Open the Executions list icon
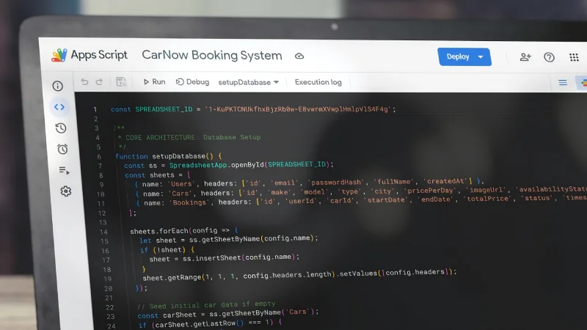 (64, 170)
